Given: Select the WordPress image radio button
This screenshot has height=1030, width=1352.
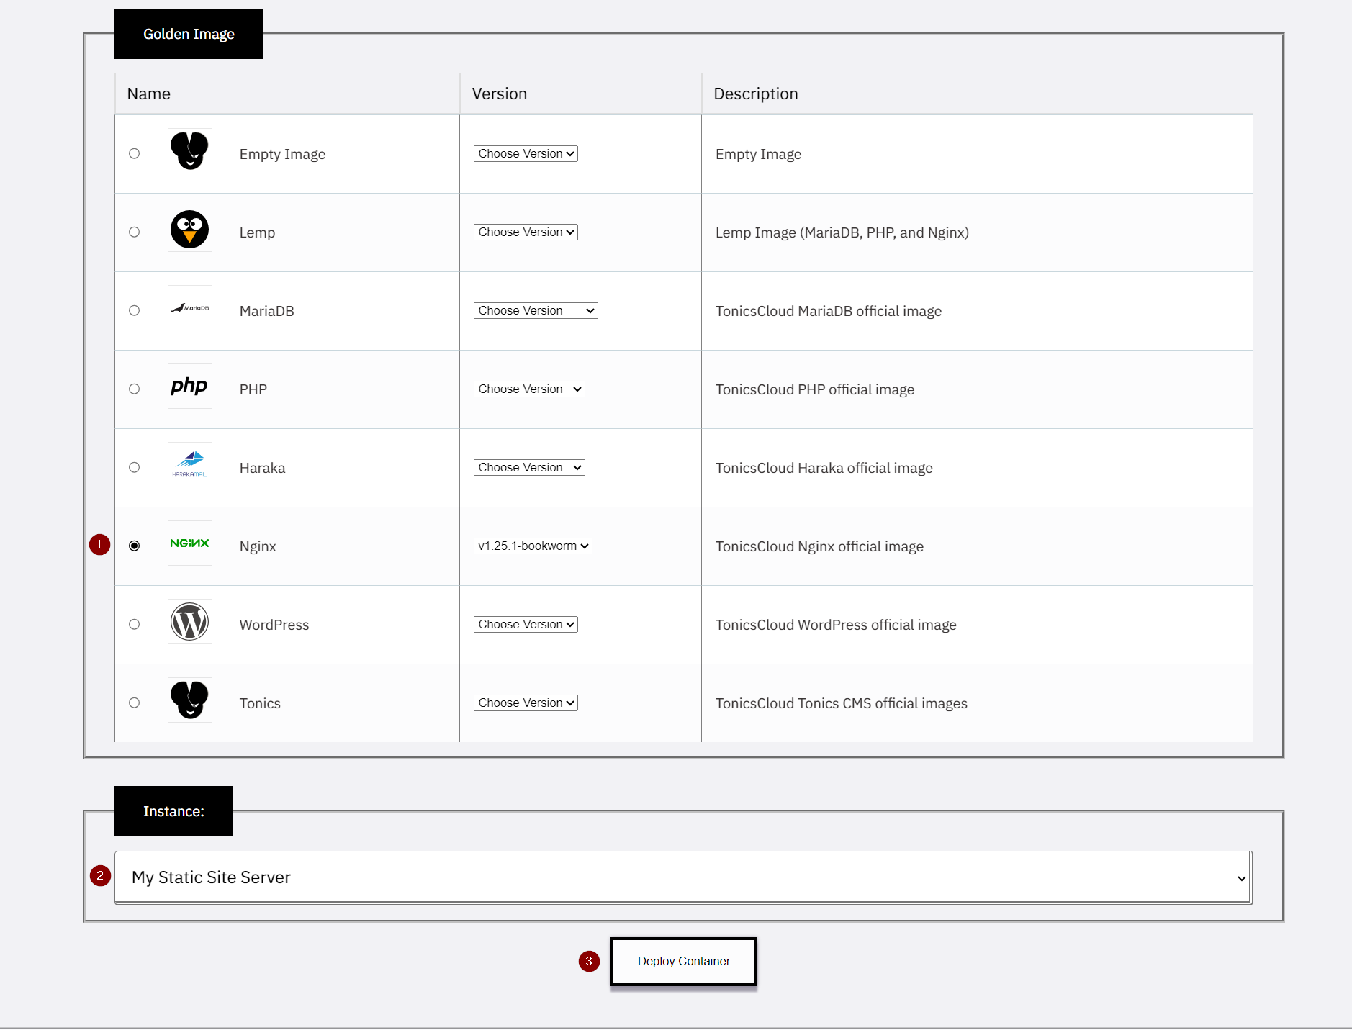Looking at the screenshot, I should click(x=135, y=625).
